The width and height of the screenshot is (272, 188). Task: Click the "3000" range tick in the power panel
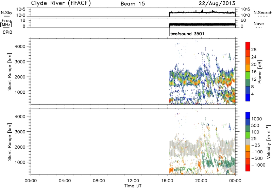(x=20, y=62)
